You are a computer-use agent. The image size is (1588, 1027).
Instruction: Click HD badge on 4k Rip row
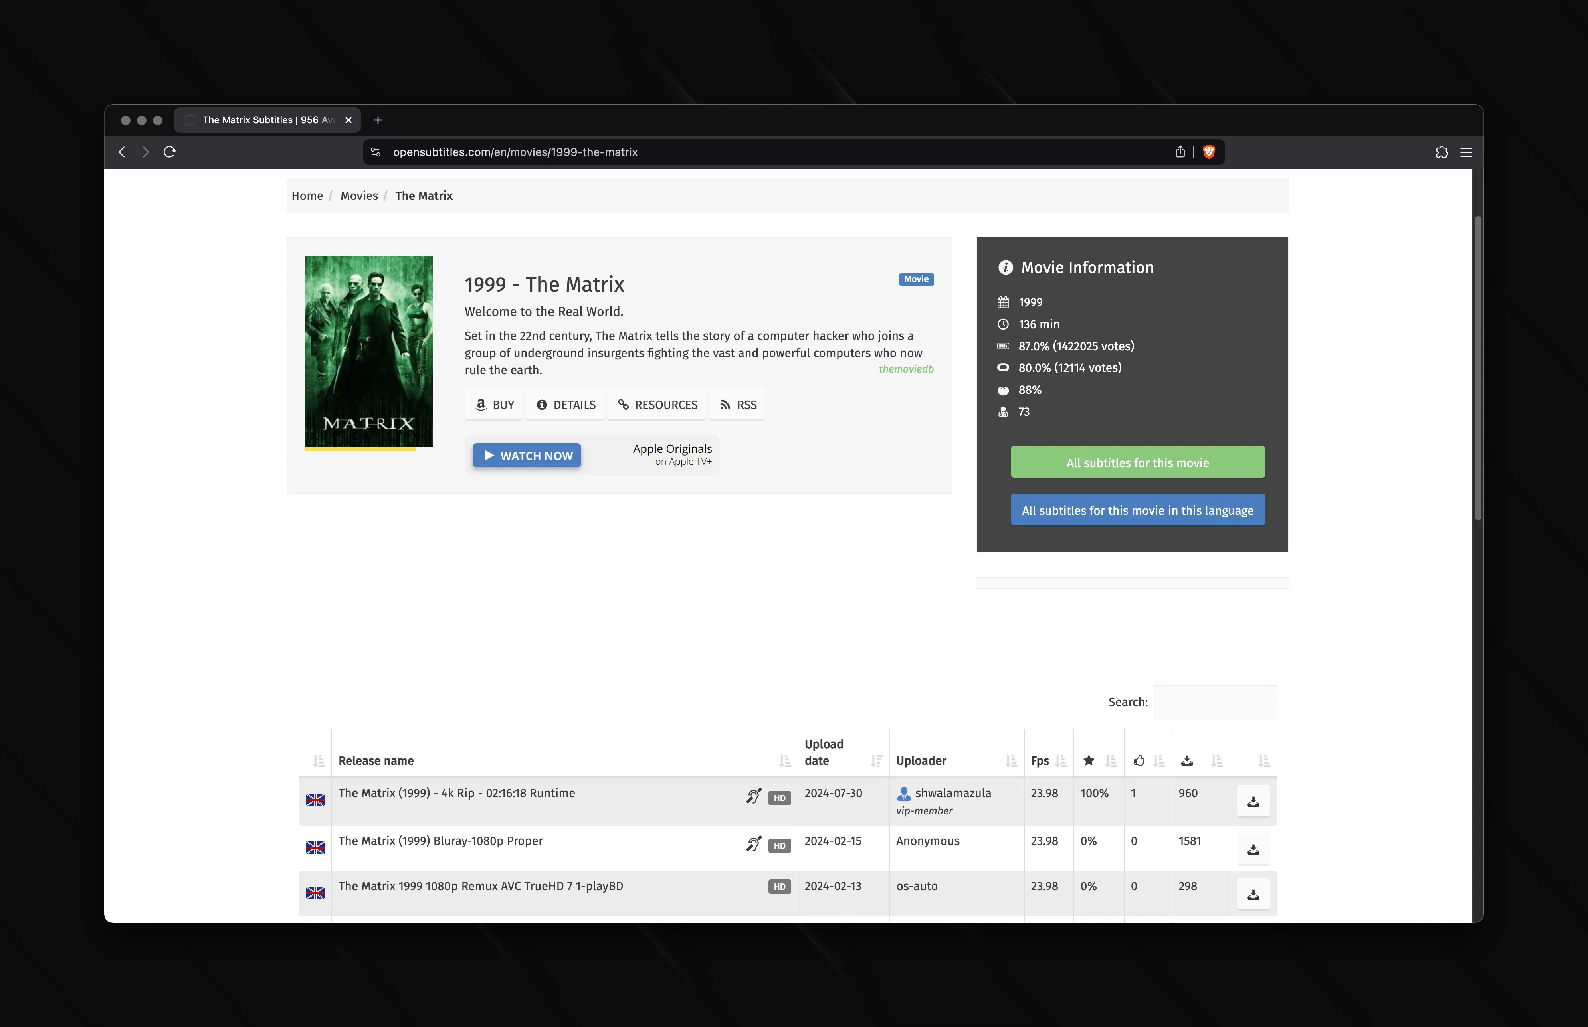coord(779,798)
